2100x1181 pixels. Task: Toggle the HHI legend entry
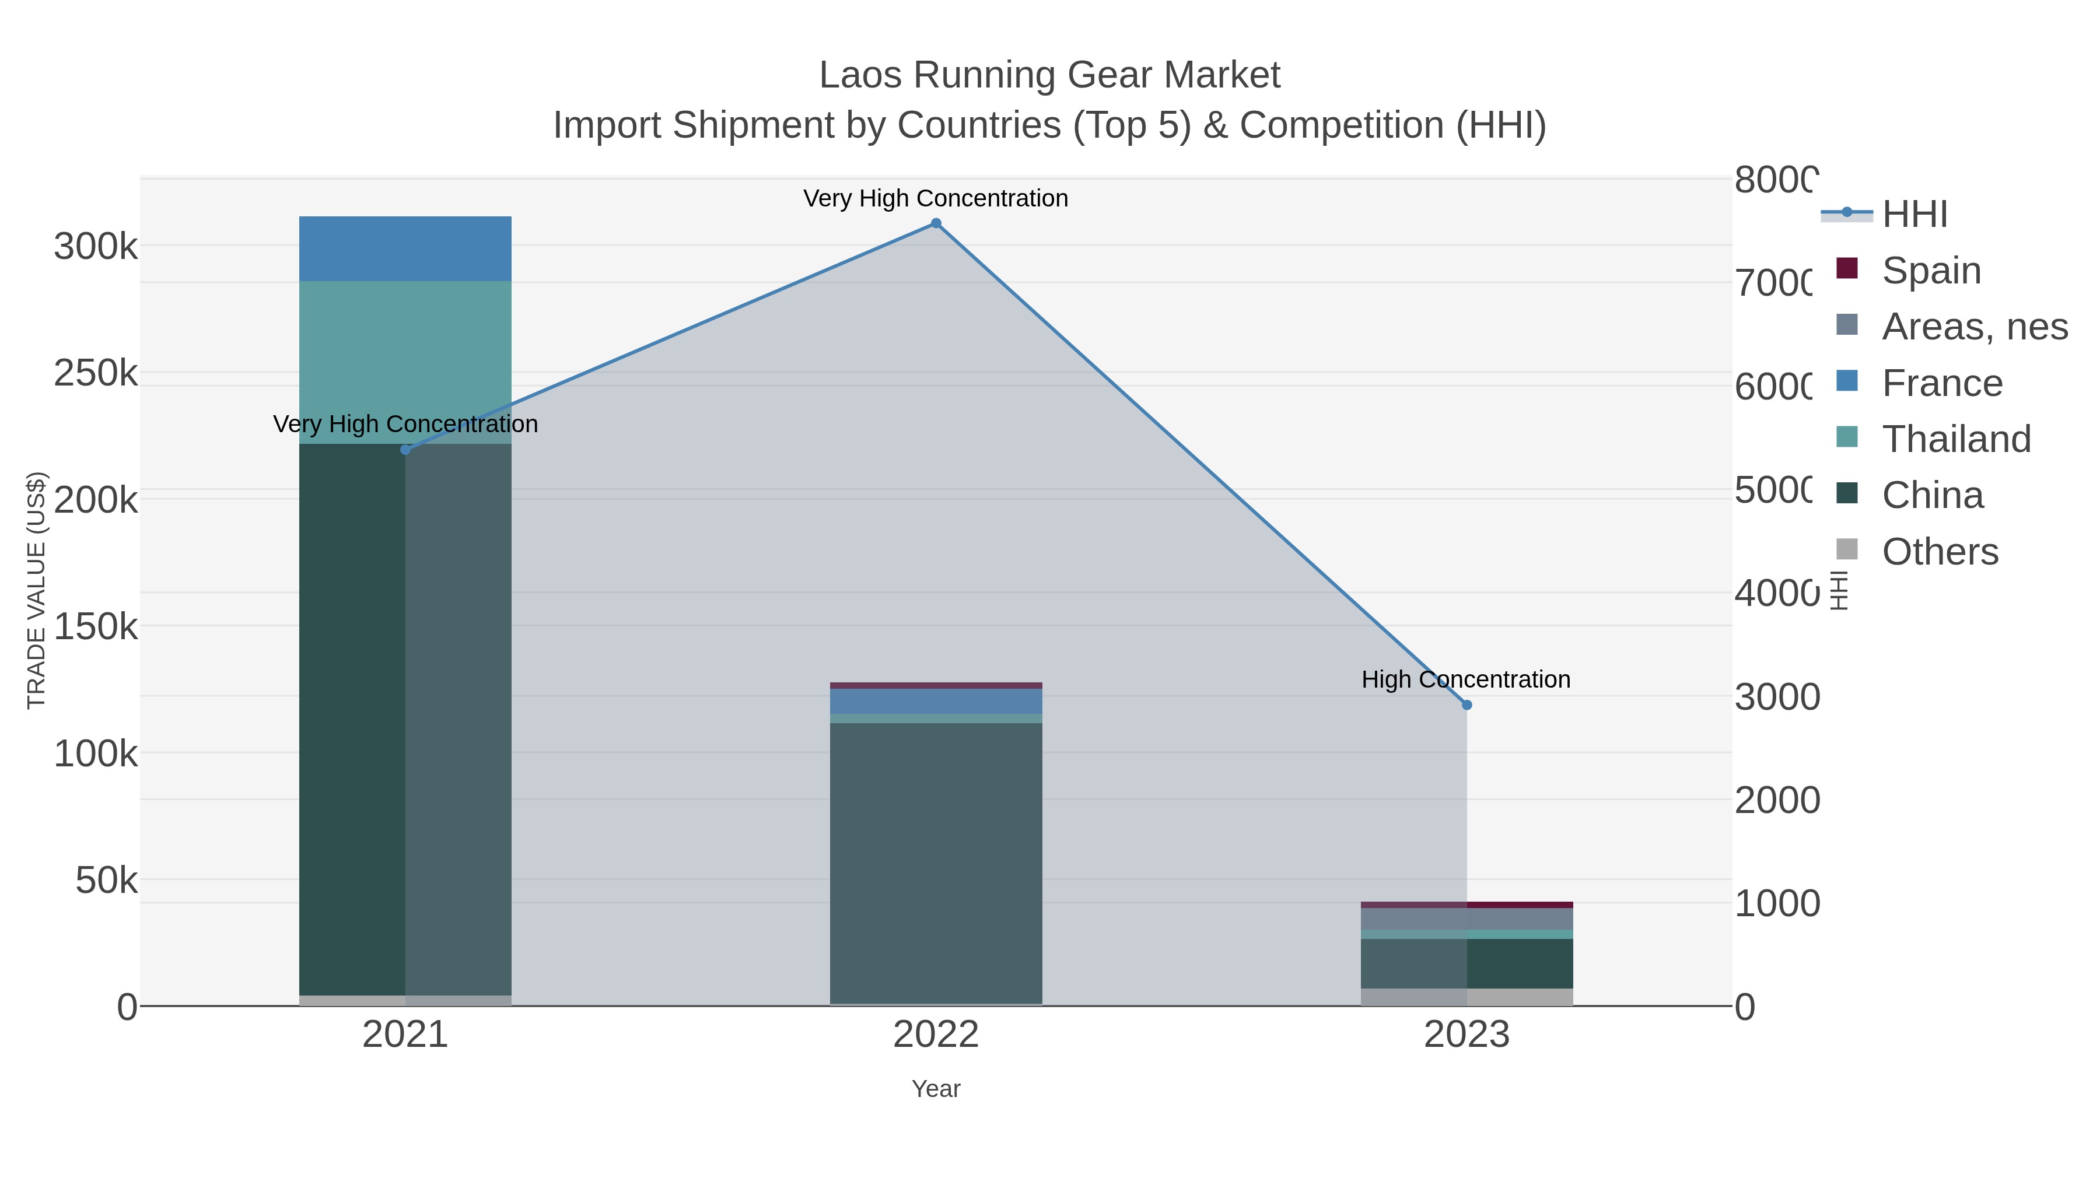click(1885, 215)
